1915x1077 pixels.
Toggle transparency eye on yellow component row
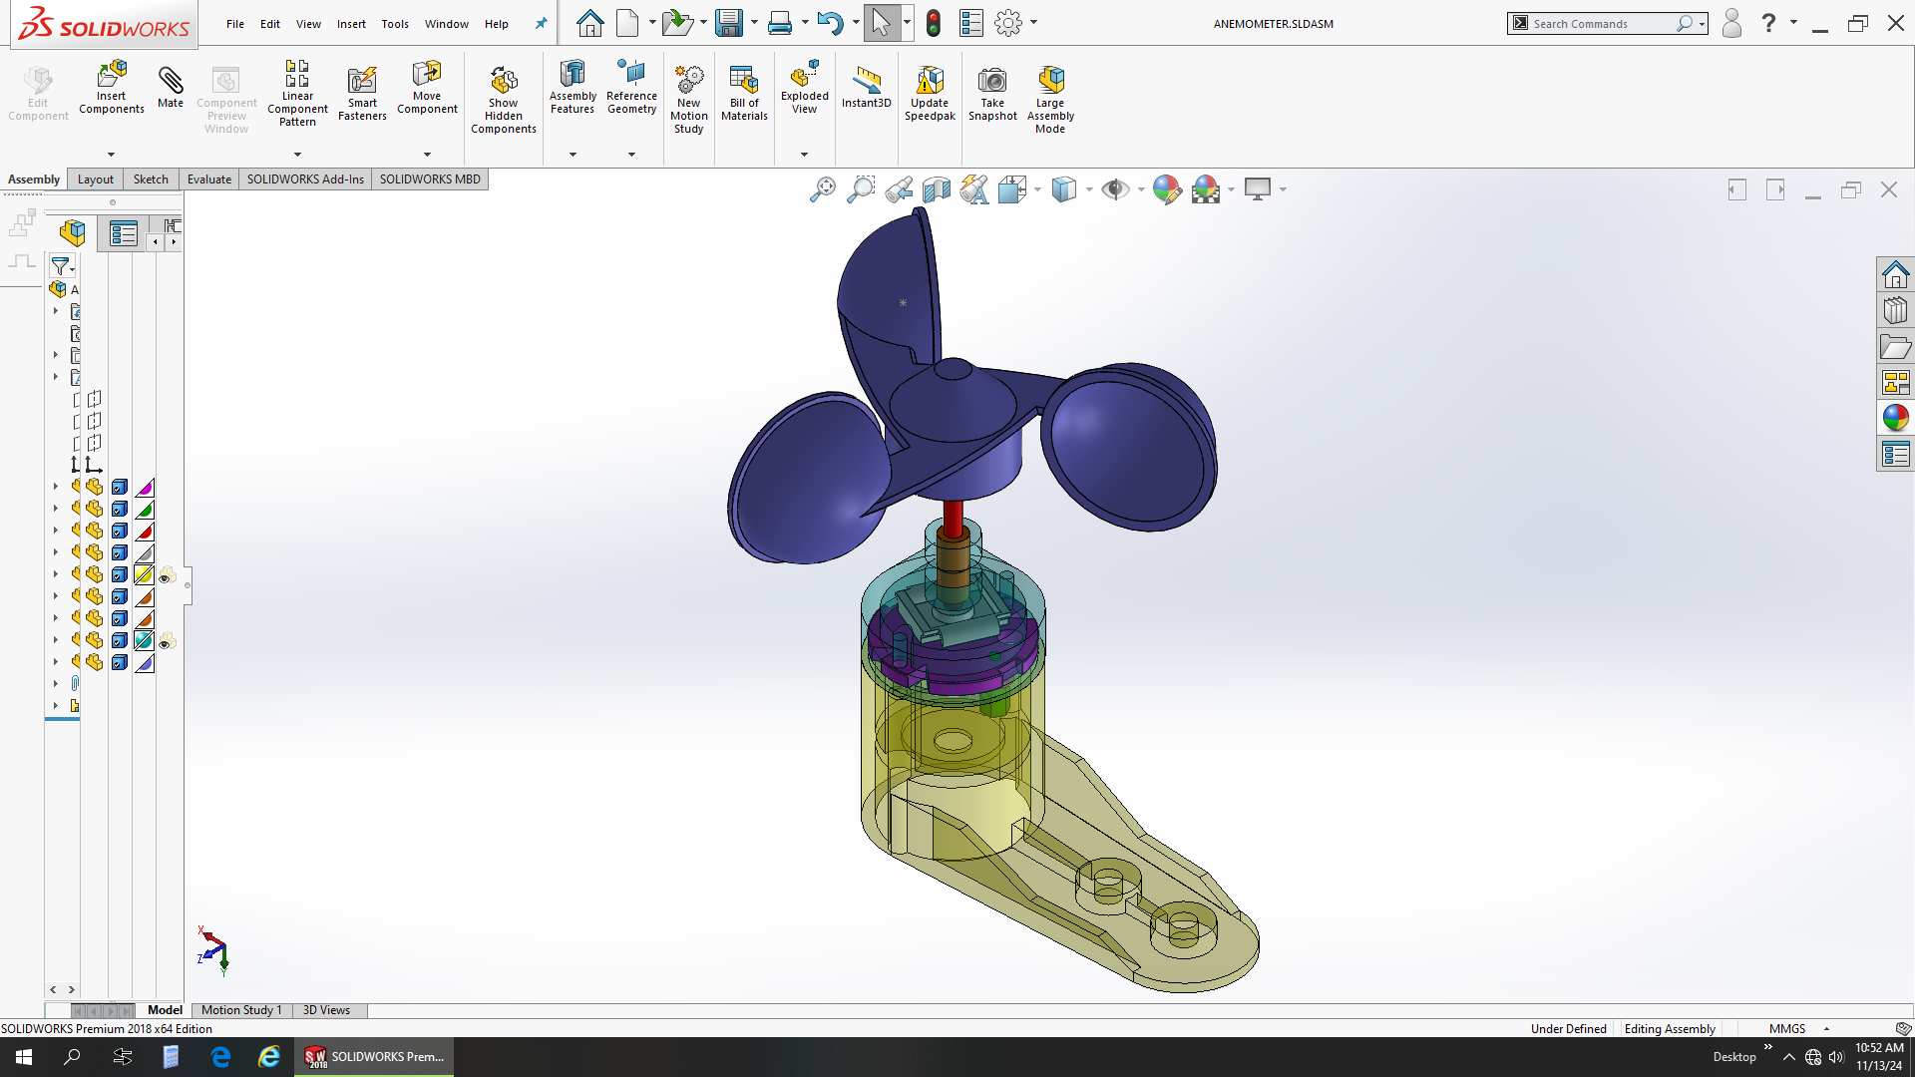pos(167,575)
